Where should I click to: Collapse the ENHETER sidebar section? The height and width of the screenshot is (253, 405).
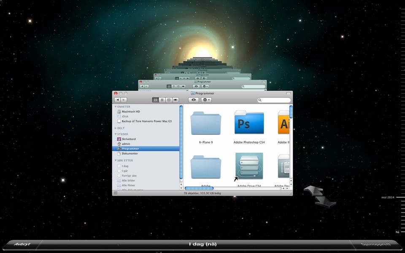tap(116, 106)
